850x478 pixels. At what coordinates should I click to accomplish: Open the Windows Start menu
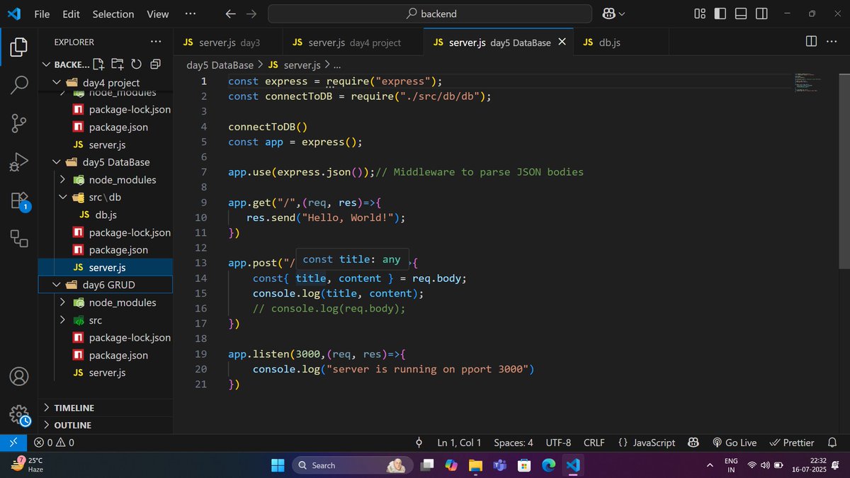(278, 465)
